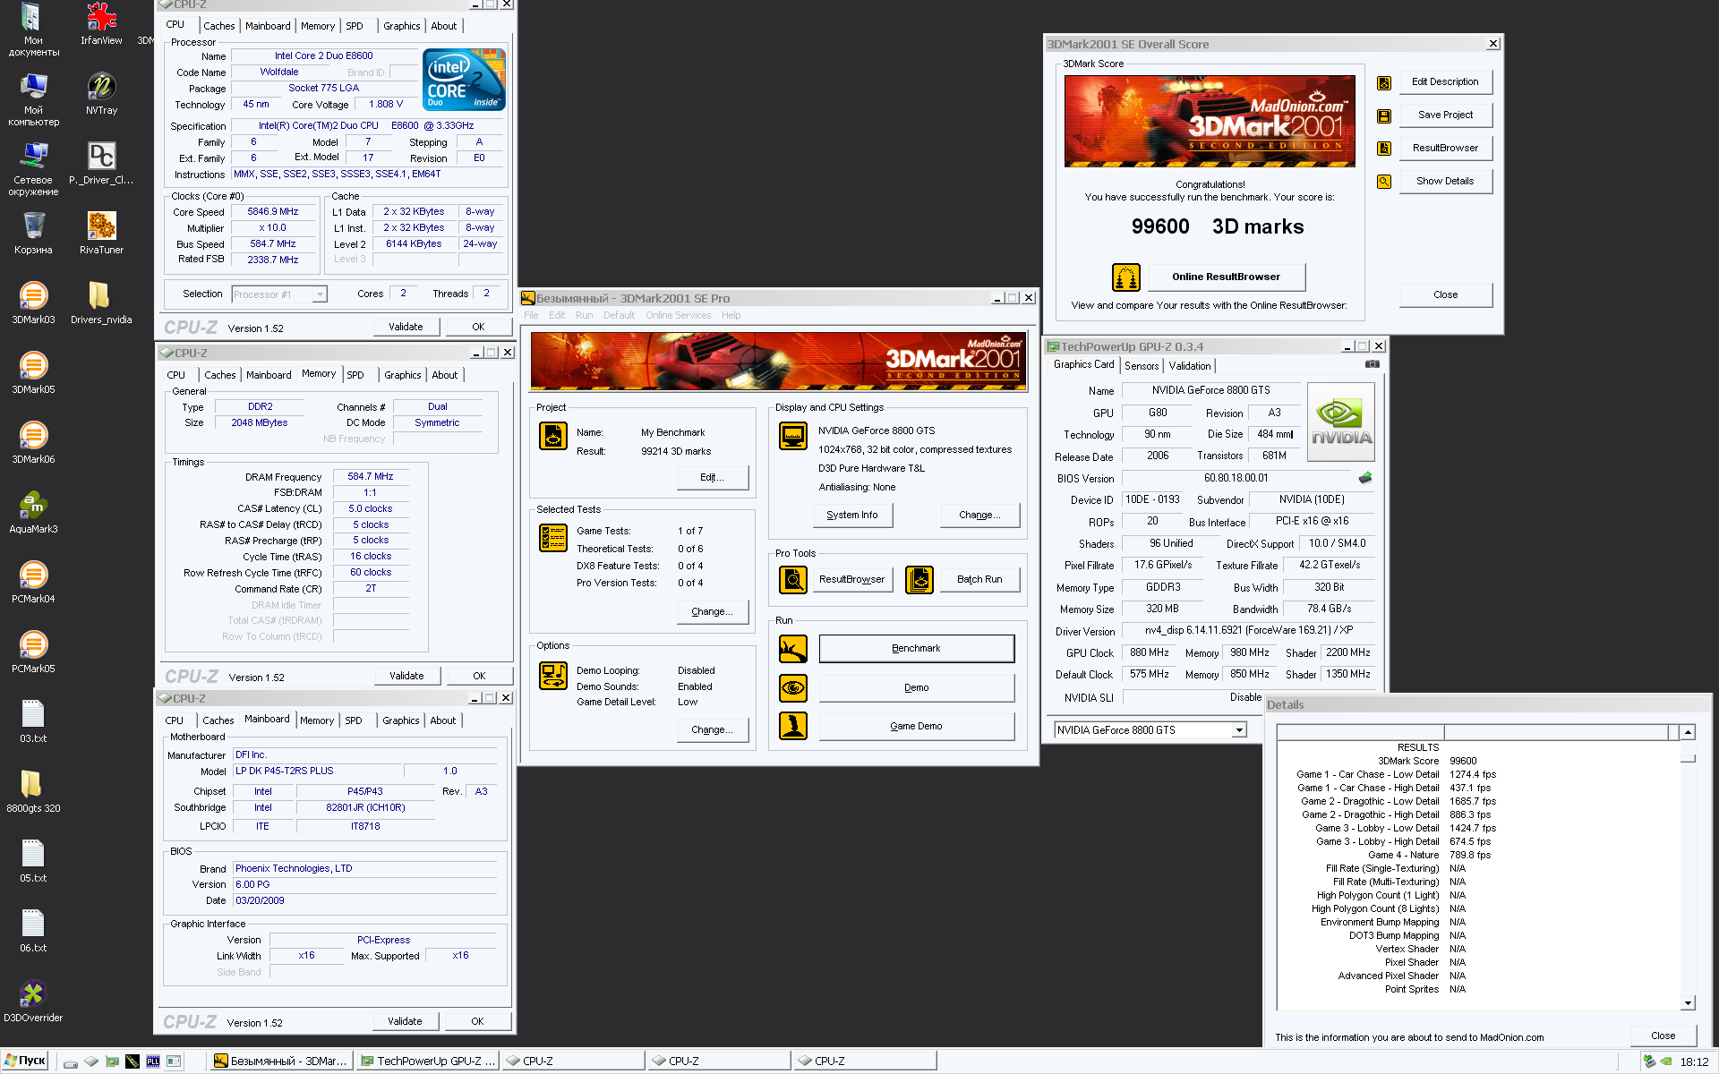Click the Windows Start button

pyautogui.click(x=25, y=1061)
